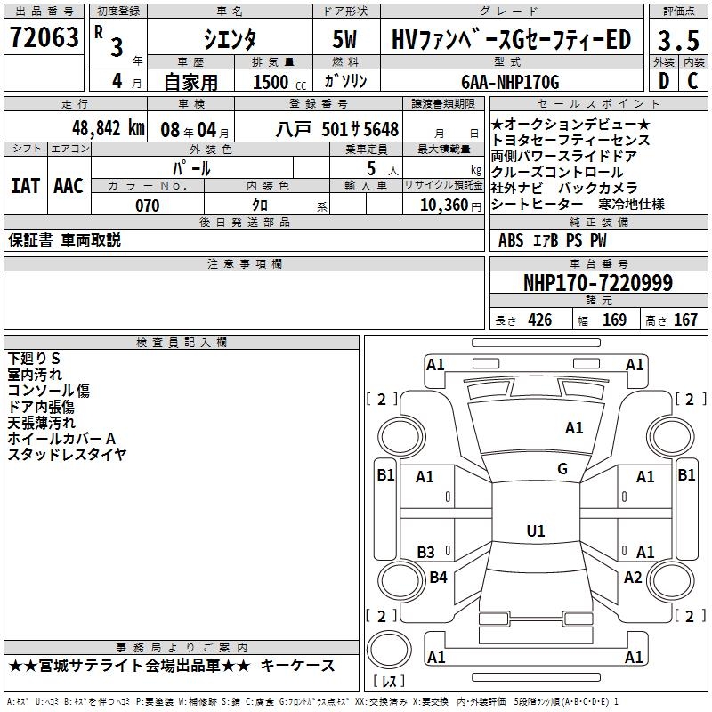The width and height of the screenshot is (712, 712).
Task: Select the ★オークションデビュー★ sales point
Action: 570,124
